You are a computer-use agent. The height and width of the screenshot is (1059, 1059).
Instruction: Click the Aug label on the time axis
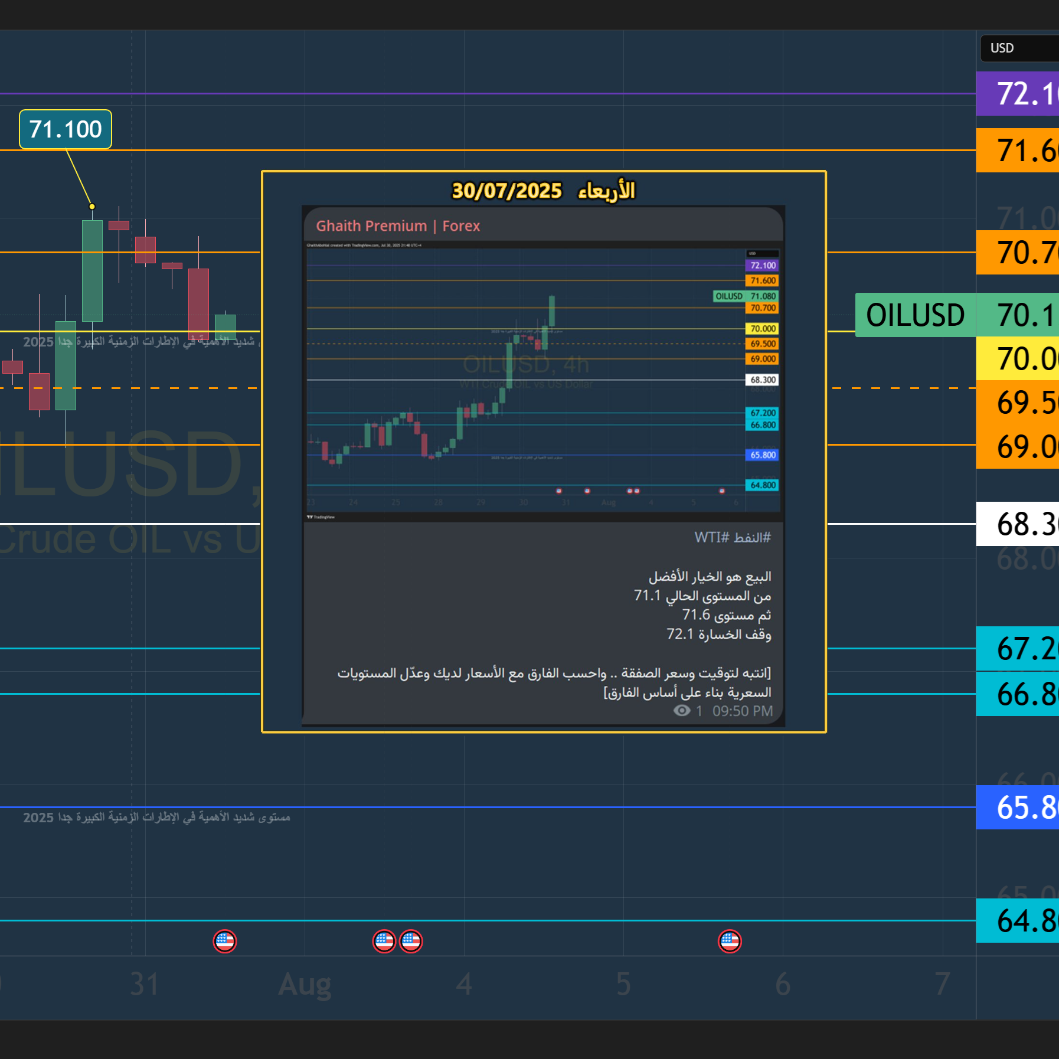pos(305,985)
